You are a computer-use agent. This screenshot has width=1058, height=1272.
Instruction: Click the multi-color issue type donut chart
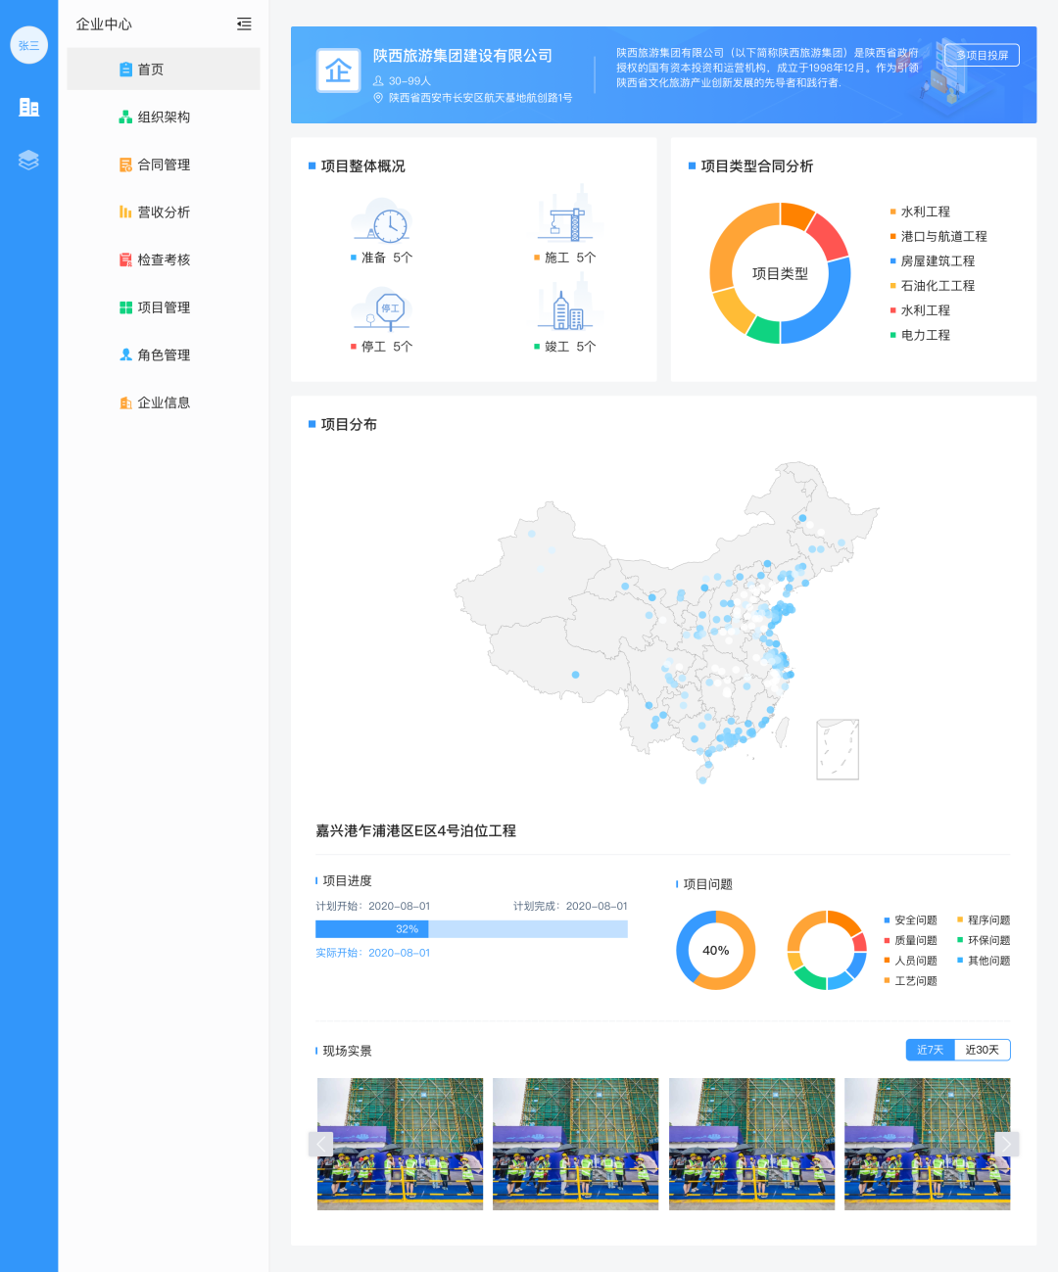tap(827, 950)
